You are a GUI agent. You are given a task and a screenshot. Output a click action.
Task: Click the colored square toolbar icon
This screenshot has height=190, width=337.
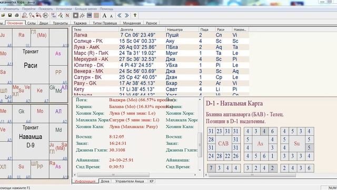click(96, 15)
